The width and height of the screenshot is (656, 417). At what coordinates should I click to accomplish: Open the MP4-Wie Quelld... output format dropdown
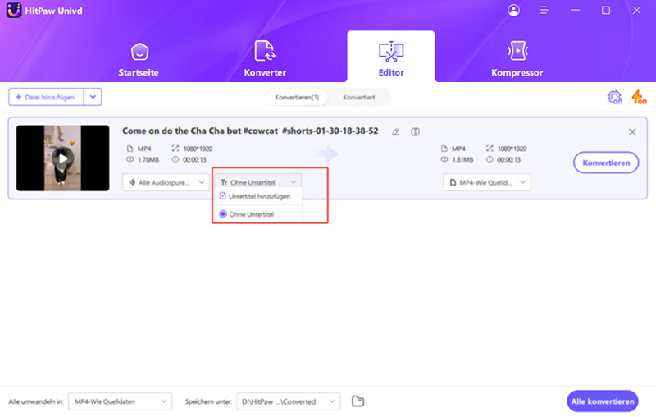coord(487,182)
